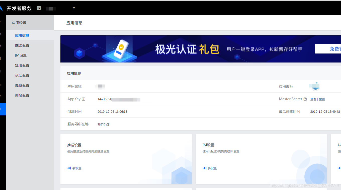Click 查看 to view Master Secret
The width and height of the screenshot is (341, 190).
313,99
